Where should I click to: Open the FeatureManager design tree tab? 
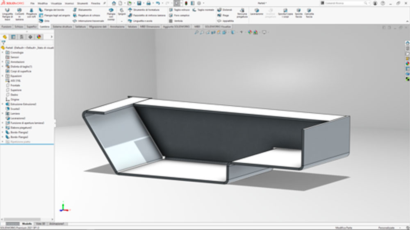coord(5,37)
